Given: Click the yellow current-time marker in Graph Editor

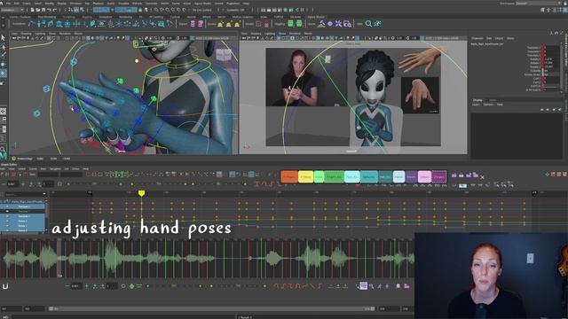Looking at the screenshot, I should coord(141,193).
